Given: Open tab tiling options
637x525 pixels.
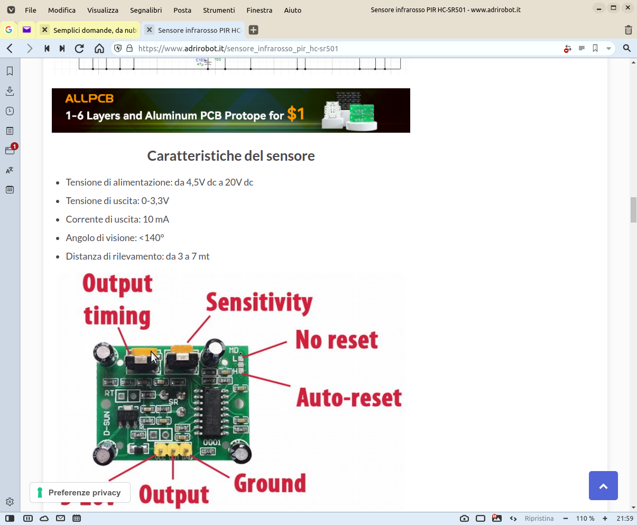Looking at the screenshot, I should click(481, 519).
